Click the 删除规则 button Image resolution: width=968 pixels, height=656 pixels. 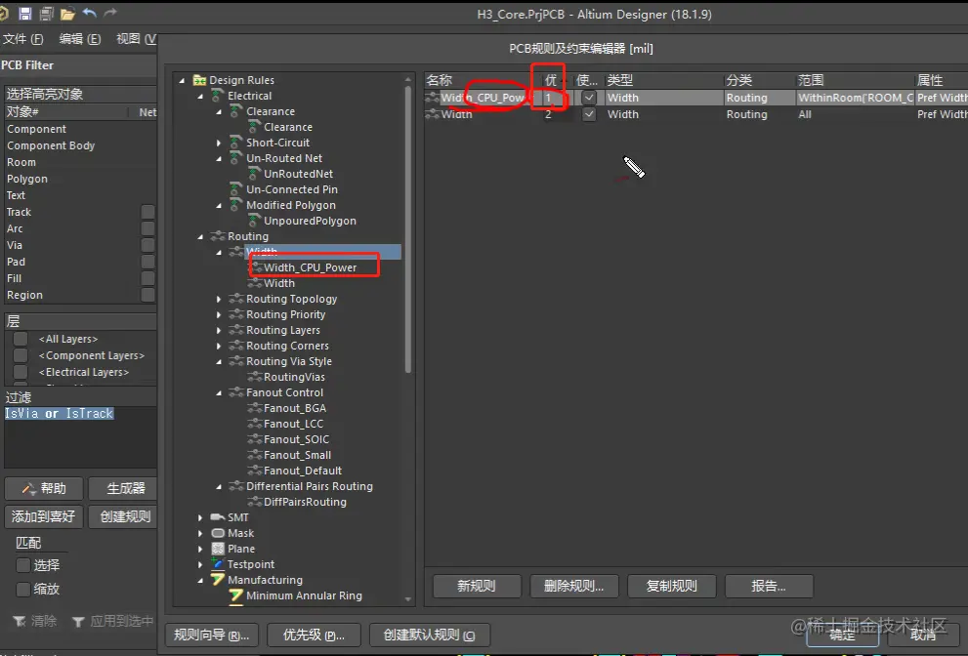tap(574, 586)
